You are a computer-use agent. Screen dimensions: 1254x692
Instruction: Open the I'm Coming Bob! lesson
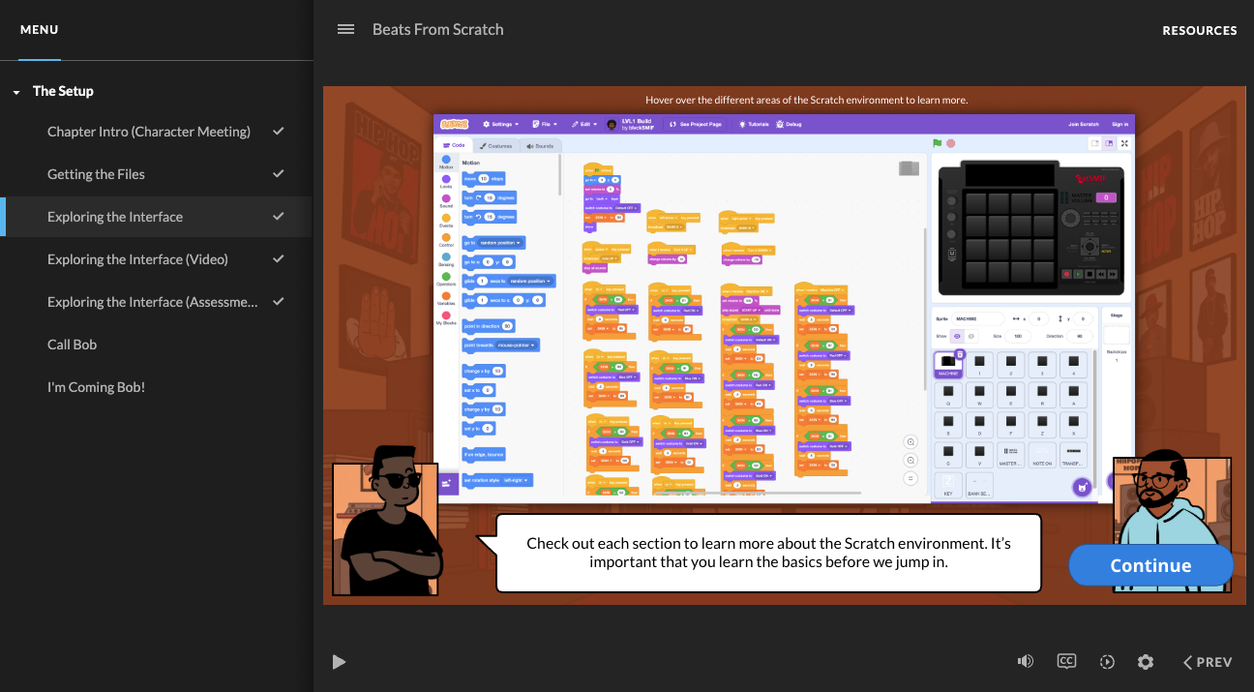tap(156, 387)
